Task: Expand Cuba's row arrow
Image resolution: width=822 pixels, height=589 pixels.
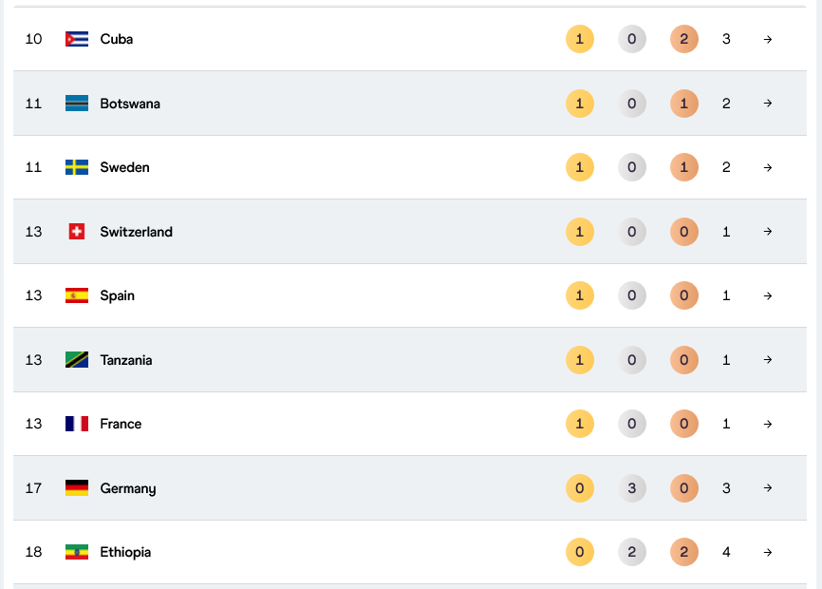Action: click(768, 39)
